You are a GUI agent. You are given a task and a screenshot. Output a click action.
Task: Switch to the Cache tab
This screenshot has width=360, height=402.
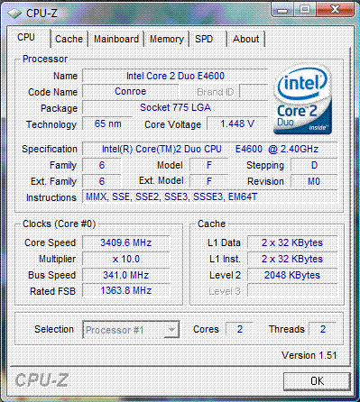pyautogui.click(x=69, y=39)
